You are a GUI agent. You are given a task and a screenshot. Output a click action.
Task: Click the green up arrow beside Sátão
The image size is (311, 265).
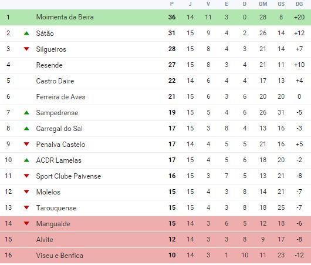pyautogui.click(x=26, y=33)
